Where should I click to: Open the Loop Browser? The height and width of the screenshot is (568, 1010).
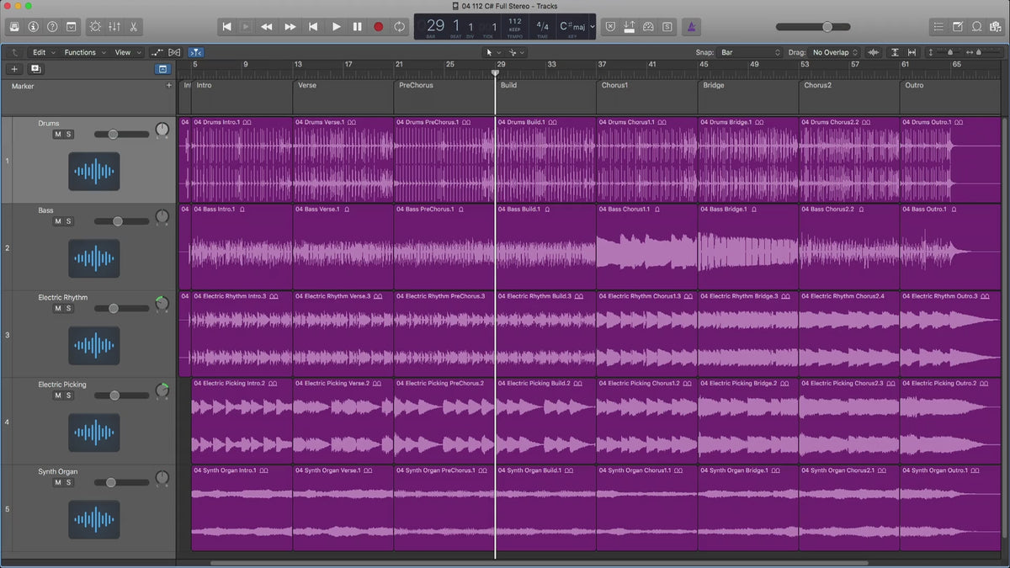coord(977,27)
